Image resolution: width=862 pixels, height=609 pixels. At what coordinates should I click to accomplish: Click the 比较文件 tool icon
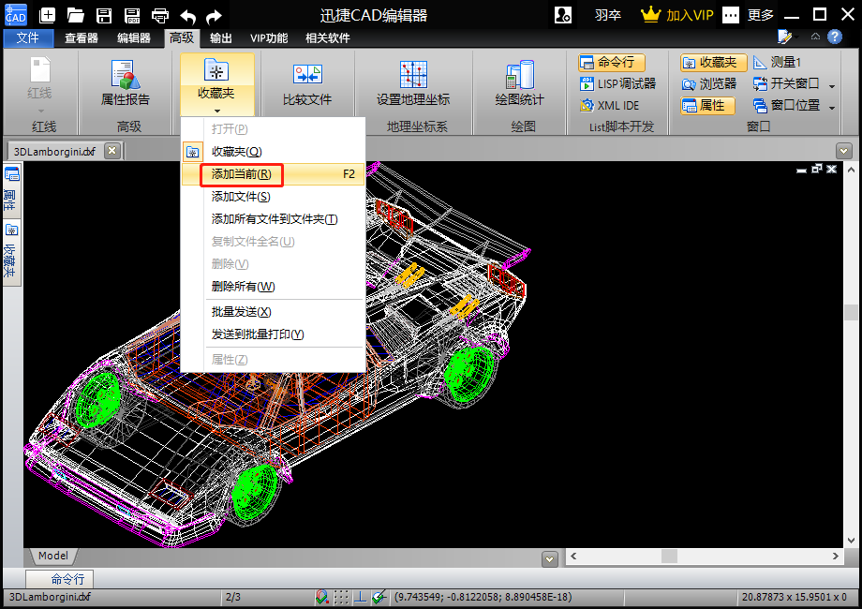[306, 82]
